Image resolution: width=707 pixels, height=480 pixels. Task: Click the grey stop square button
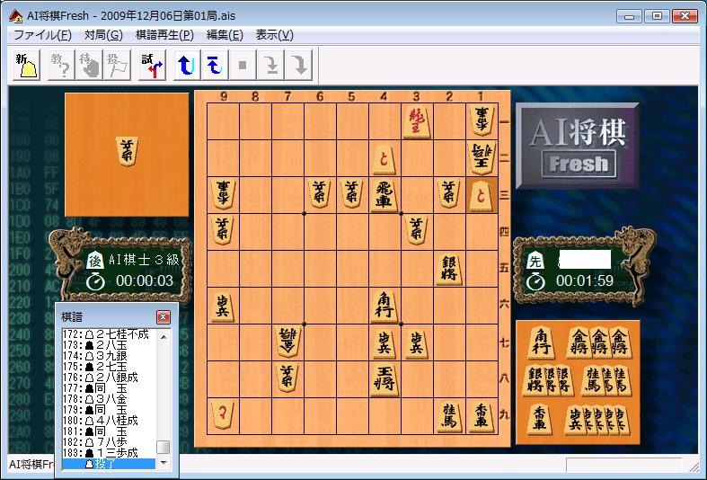[x=243, y=66]
